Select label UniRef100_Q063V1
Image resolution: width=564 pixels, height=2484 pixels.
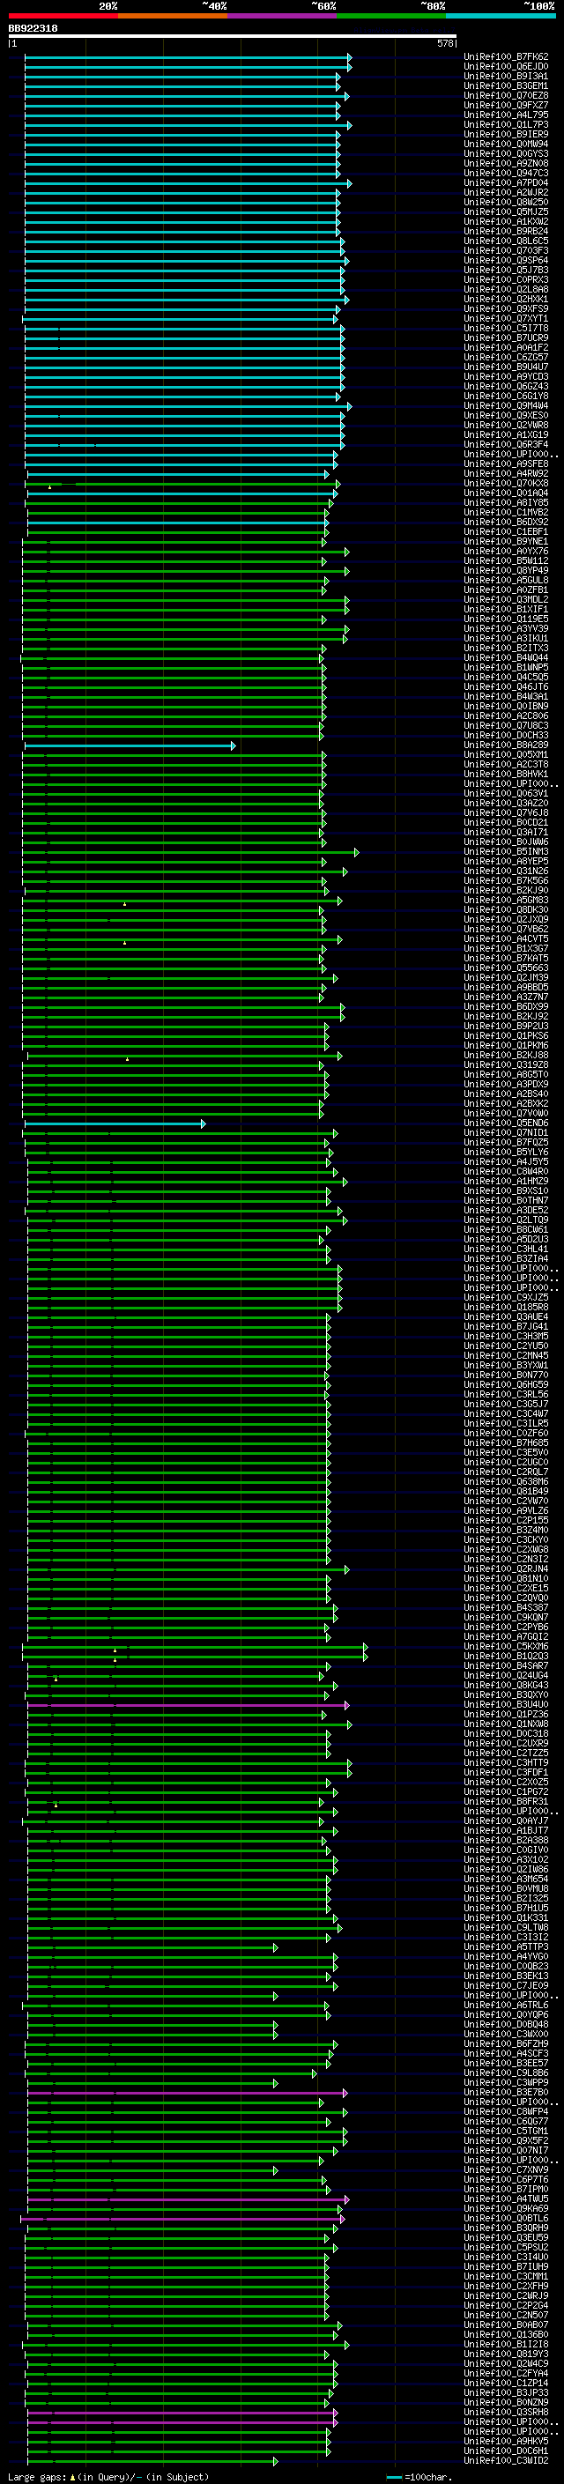506,794
